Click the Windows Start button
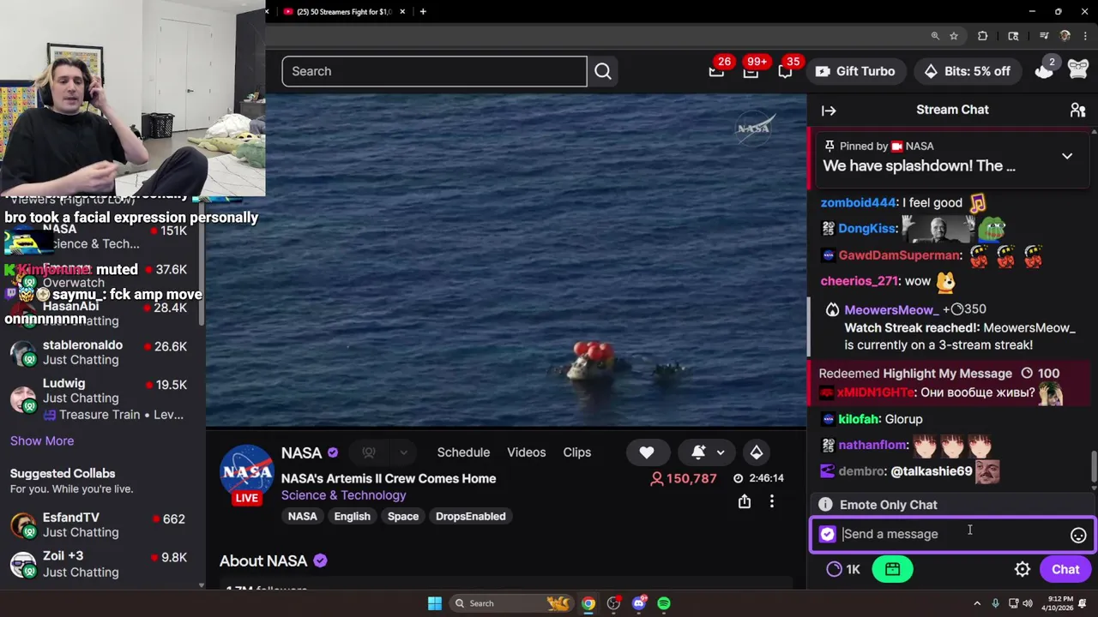1098x617 pixels. click(x=435, y=603)
